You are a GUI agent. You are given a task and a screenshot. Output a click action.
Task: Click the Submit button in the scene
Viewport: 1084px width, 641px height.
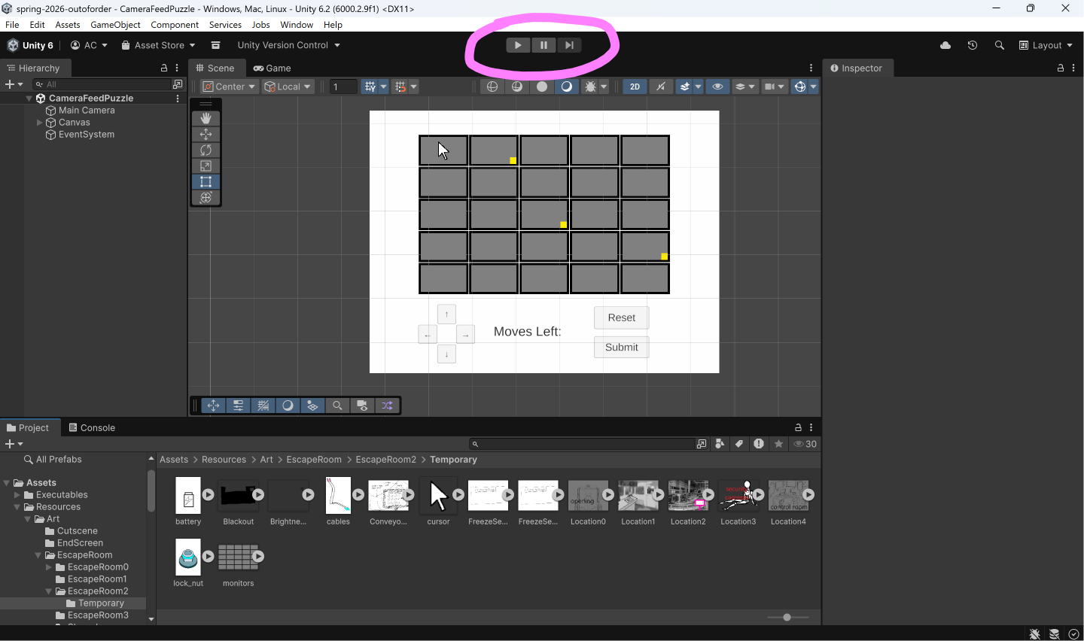click(622, 347)
